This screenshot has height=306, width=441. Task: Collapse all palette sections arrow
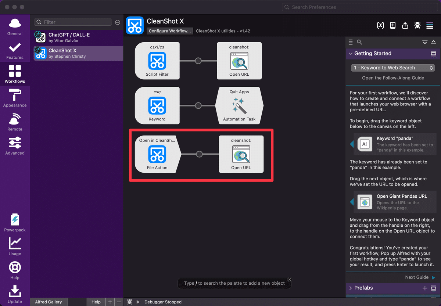point(434,42)
